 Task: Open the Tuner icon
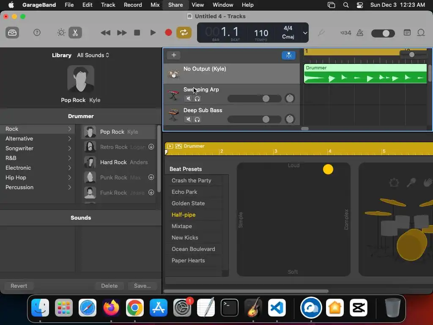321,33
